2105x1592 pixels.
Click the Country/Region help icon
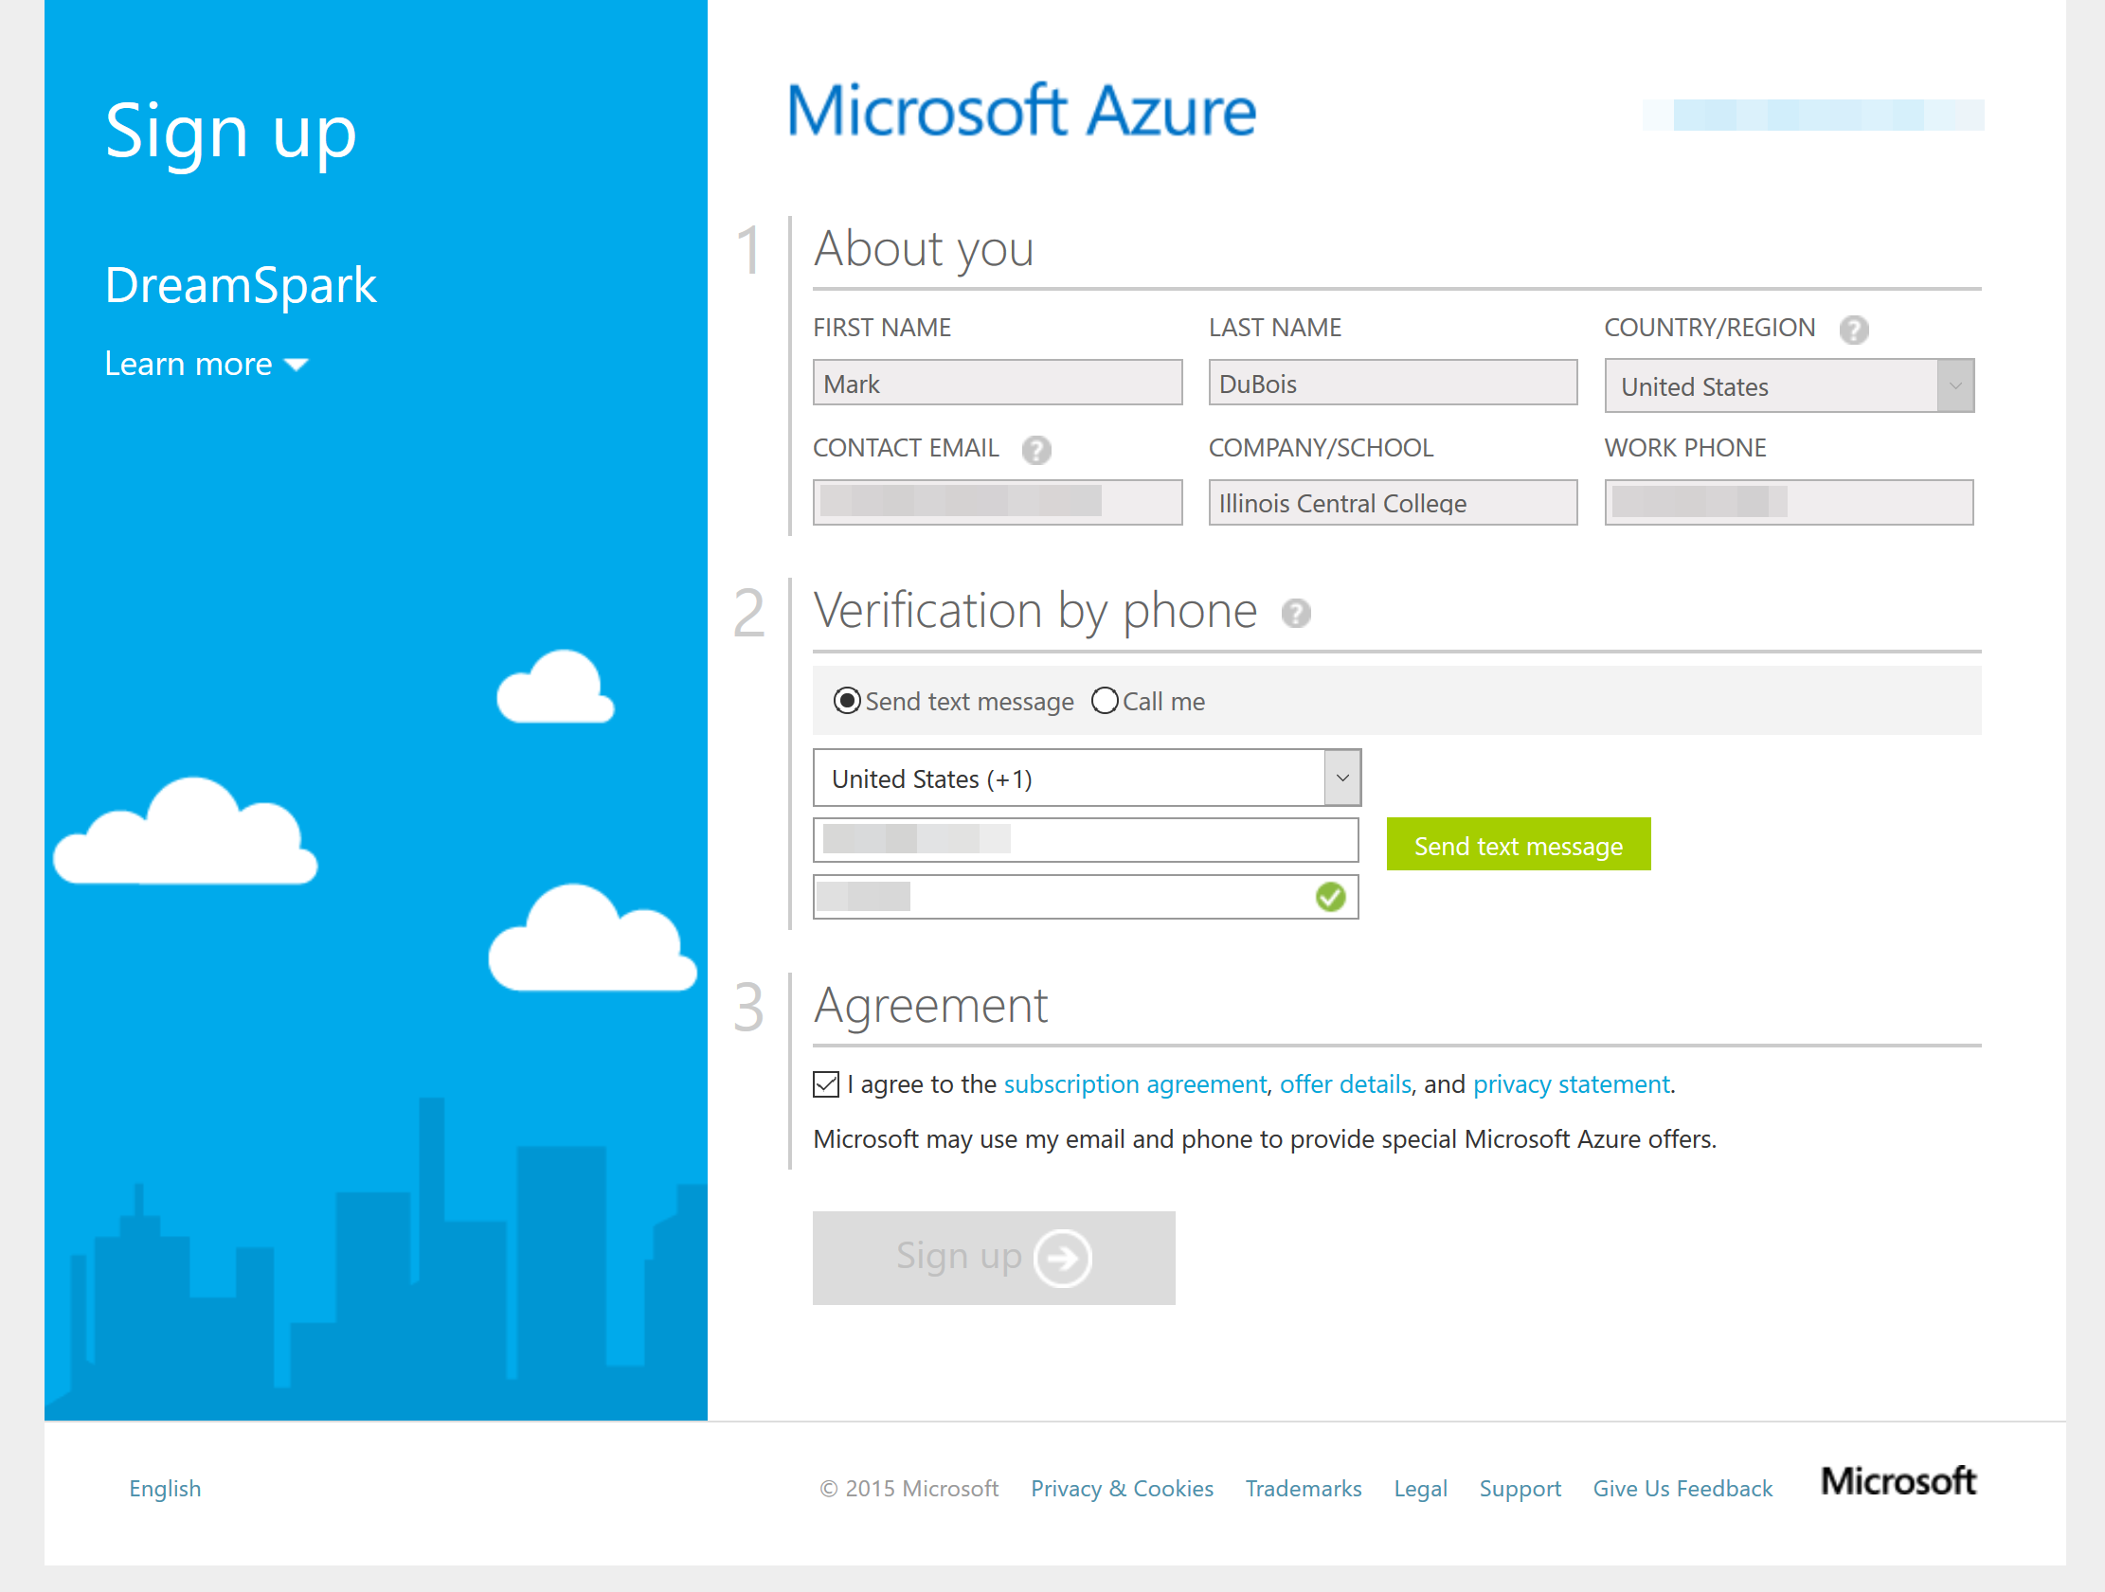[x=1853, y=330]
